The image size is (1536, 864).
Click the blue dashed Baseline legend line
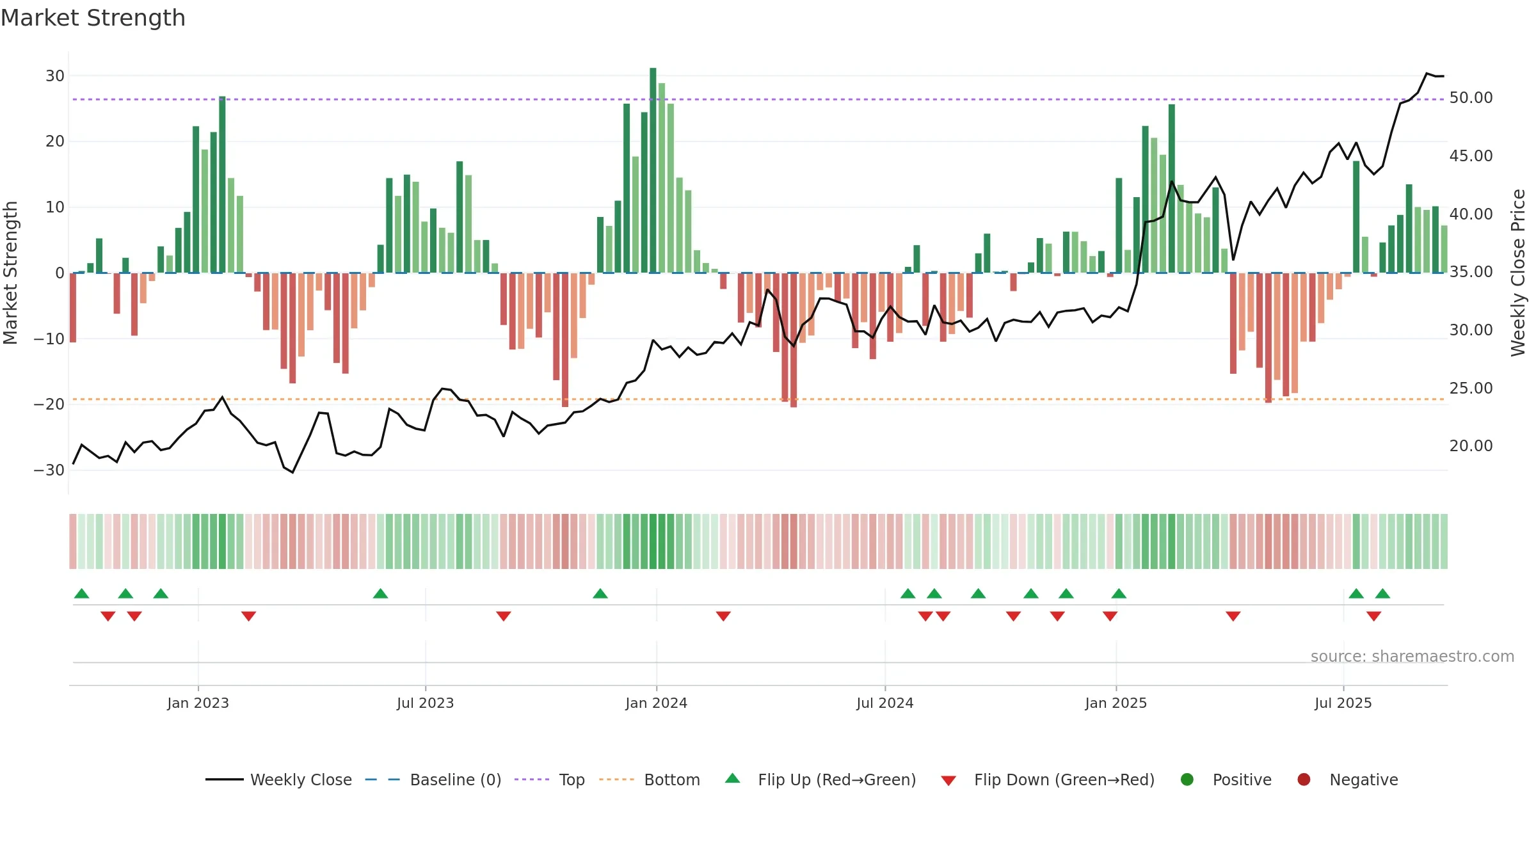point(383,780)
